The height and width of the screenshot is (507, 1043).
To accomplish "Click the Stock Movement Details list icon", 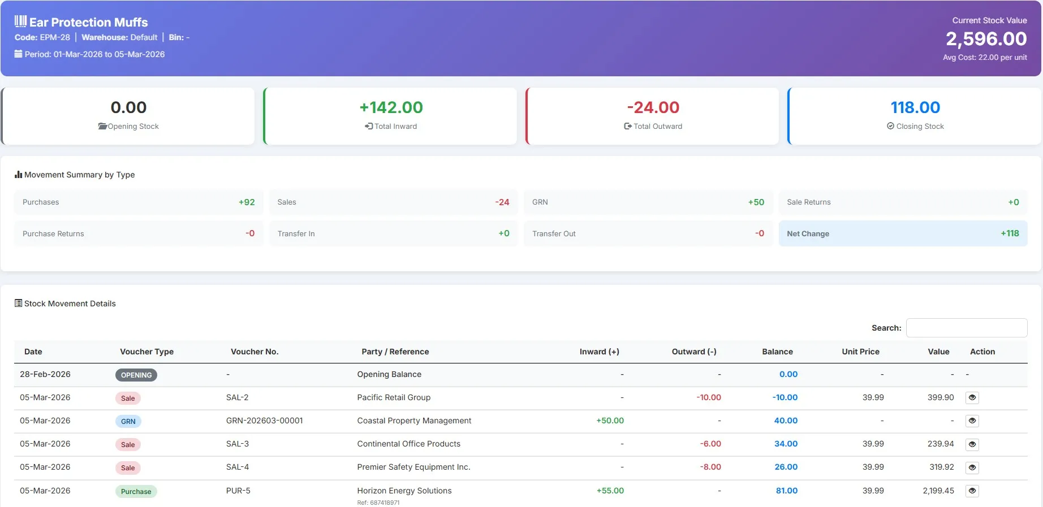I will click(18, 304).
